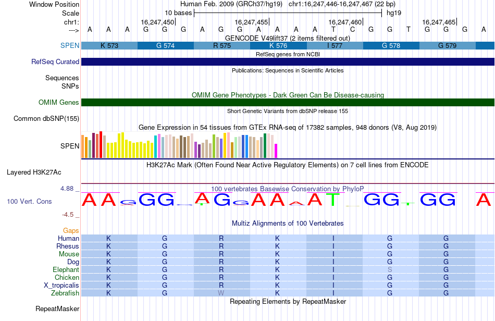The height and width of the screenshot is (321, 495).
Task: Click the 10 bases scale bar
Action: 288,13
